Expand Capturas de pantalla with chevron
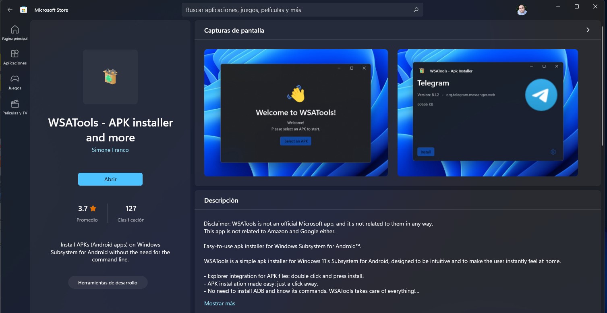Screen dimensions: 607x313 coord(588,30)
